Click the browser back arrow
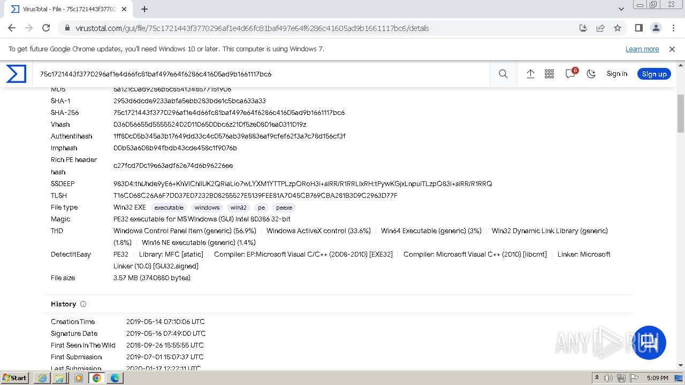This screenshot has height=385, width=685. [x=12, y=28]
